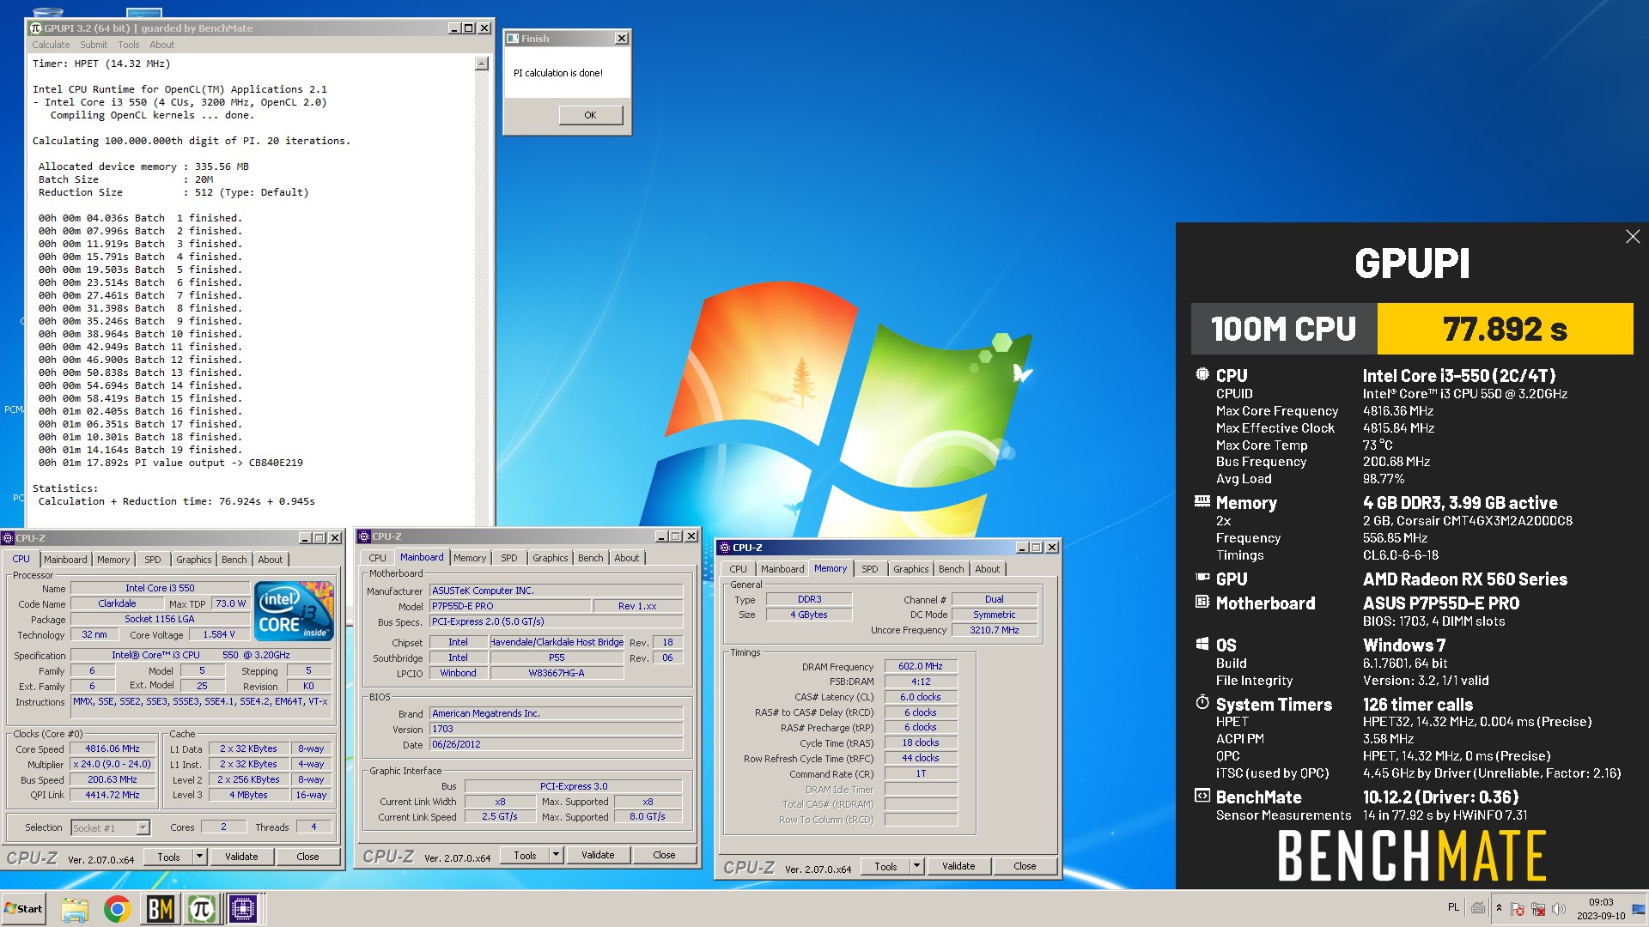Image resolution: width=1649 pixels, height=927 pixels.
Task: Select Bench tab in middle CPU-Z window
Action: [x=590, y=558]
